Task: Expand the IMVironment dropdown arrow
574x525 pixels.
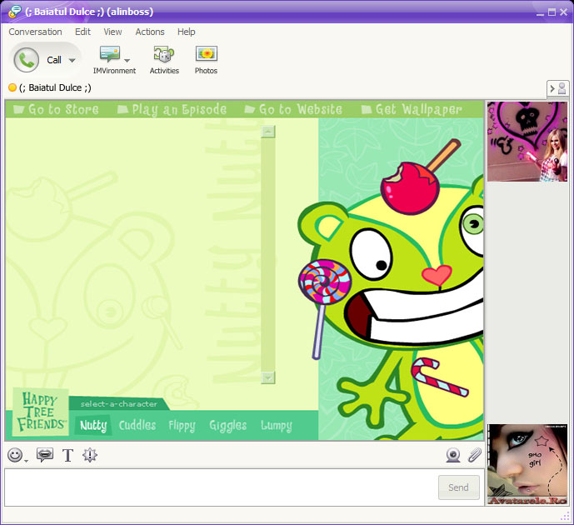Action: click(127, 60)
